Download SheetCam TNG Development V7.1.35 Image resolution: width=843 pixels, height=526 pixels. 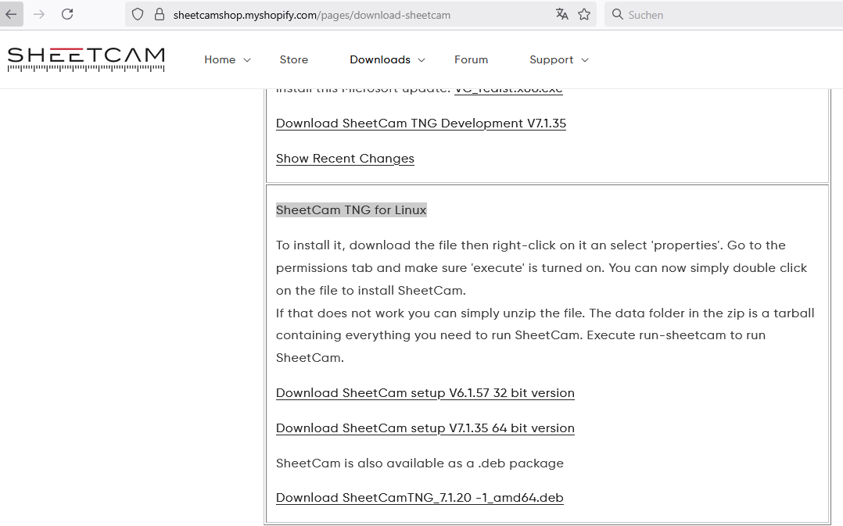[421, 123]
